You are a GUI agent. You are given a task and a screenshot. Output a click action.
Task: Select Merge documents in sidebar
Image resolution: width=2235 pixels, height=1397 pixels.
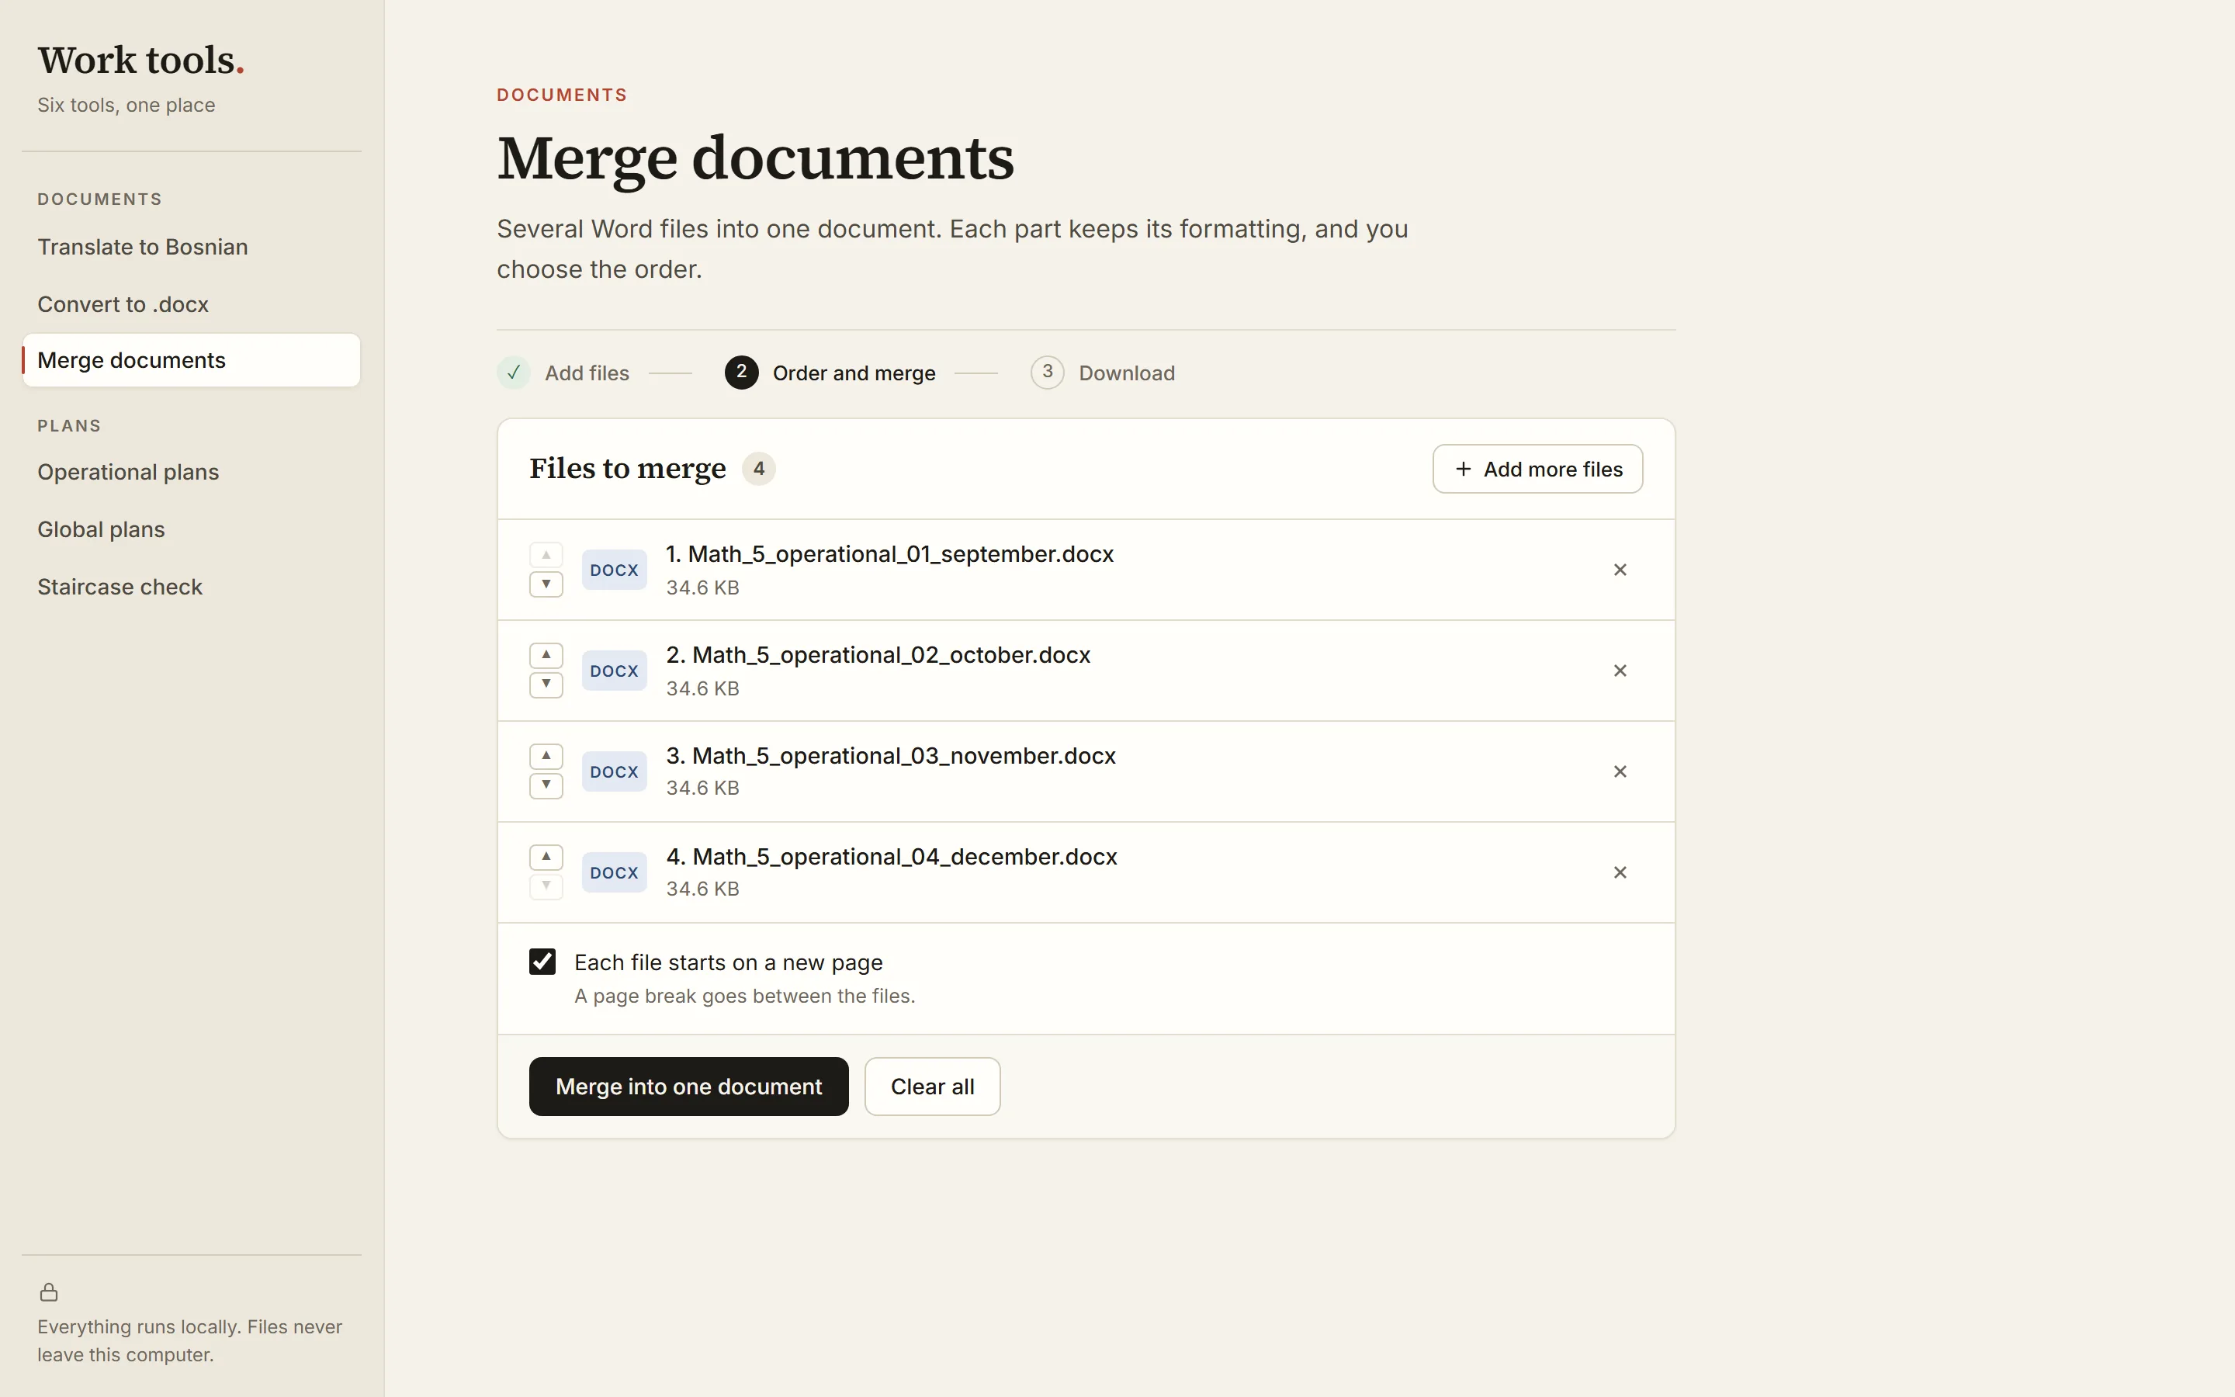click(x=191, y=360)
